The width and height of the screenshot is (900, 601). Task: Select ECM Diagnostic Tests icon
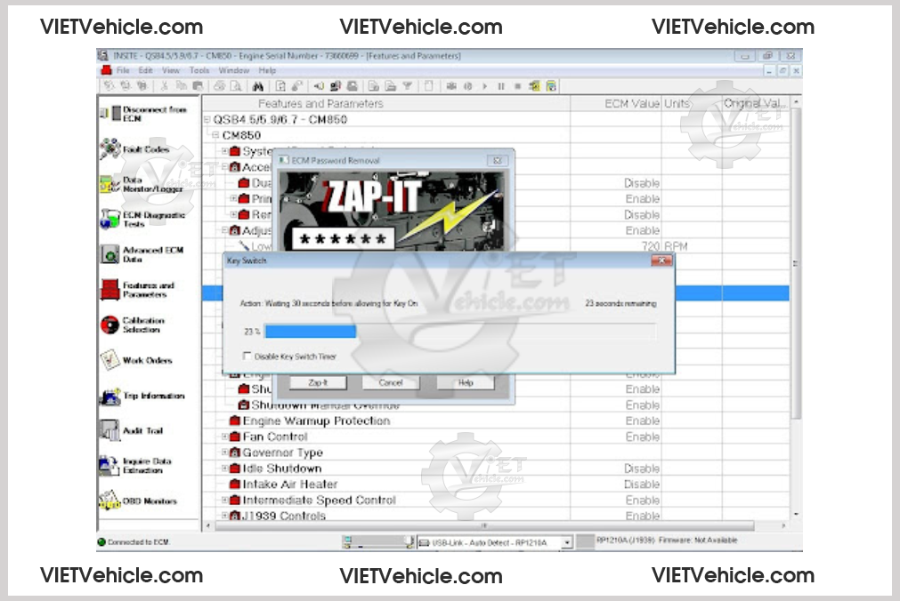[x=109, y=220]
